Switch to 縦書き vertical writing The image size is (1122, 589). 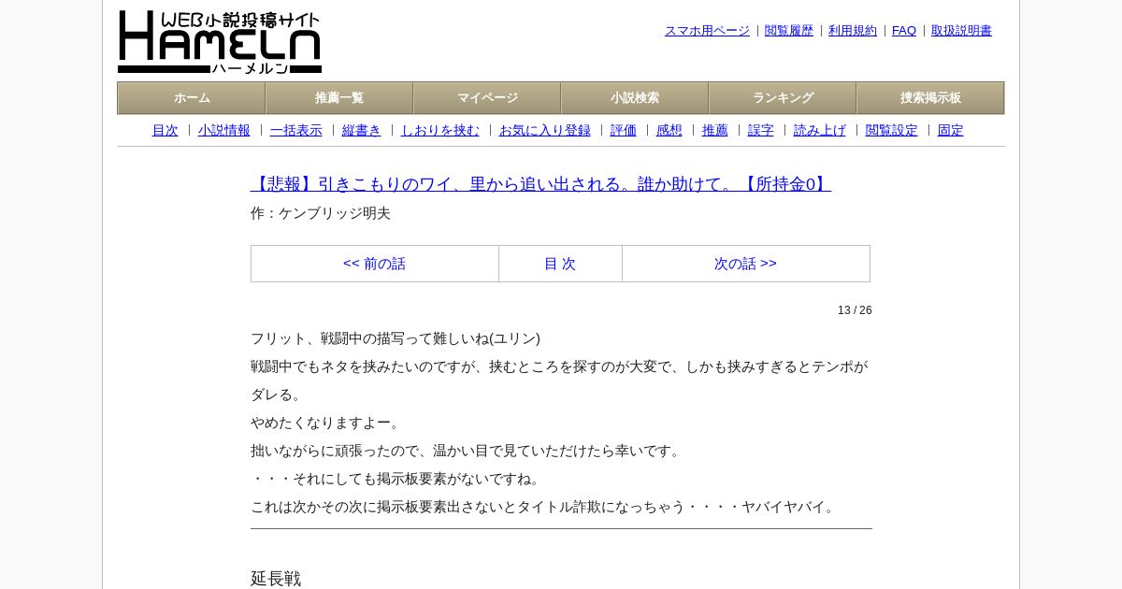pyautogui.click(x=362, y=131)
